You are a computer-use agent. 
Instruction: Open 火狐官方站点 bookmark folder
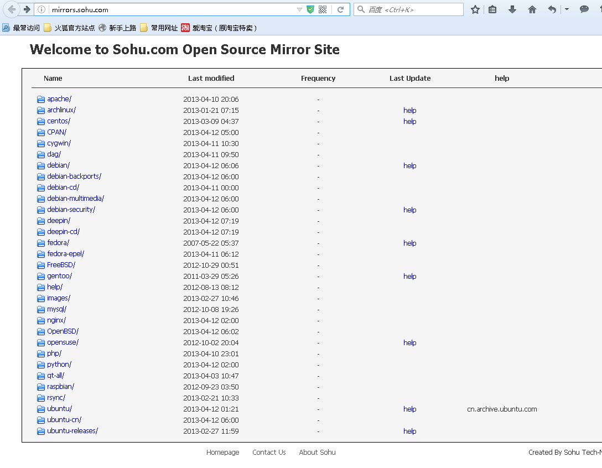pos(69,28)
